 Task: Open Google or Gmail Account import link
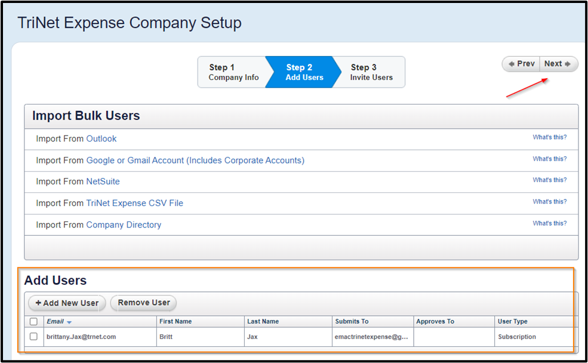(195, 161)
